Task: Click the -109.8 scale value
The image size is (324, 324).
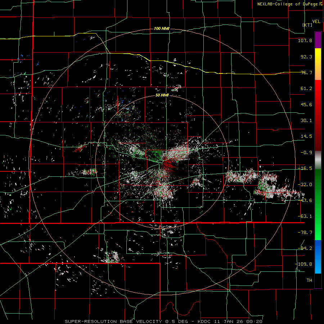Action: 303,264
